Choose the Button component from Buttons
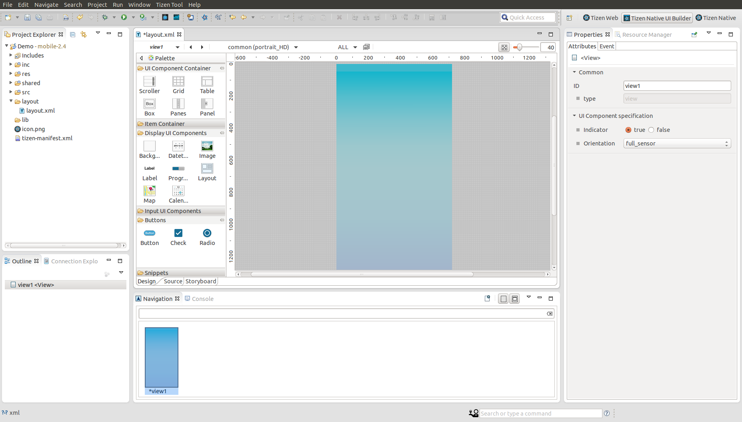Image resolution: width=742 pixels, height=422 pixels. pyautogui.click(x=149, y=233)
